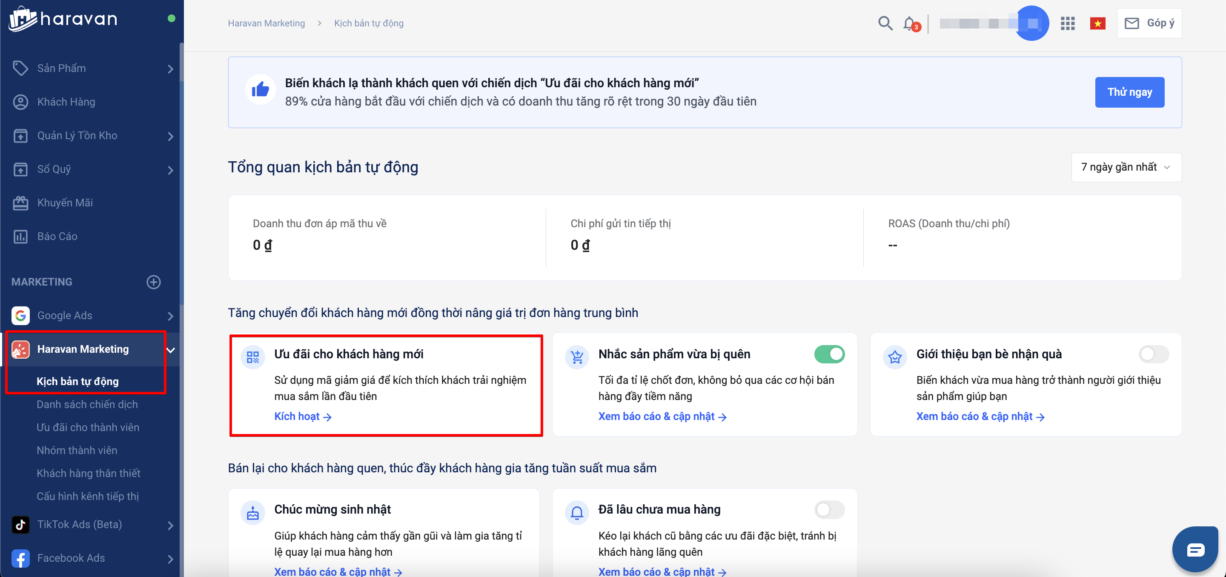Viewport: 1226px width, 577px height.
Task: Click Kịch bản tự động breadcrumb
Action: click(x=368, y=23)
